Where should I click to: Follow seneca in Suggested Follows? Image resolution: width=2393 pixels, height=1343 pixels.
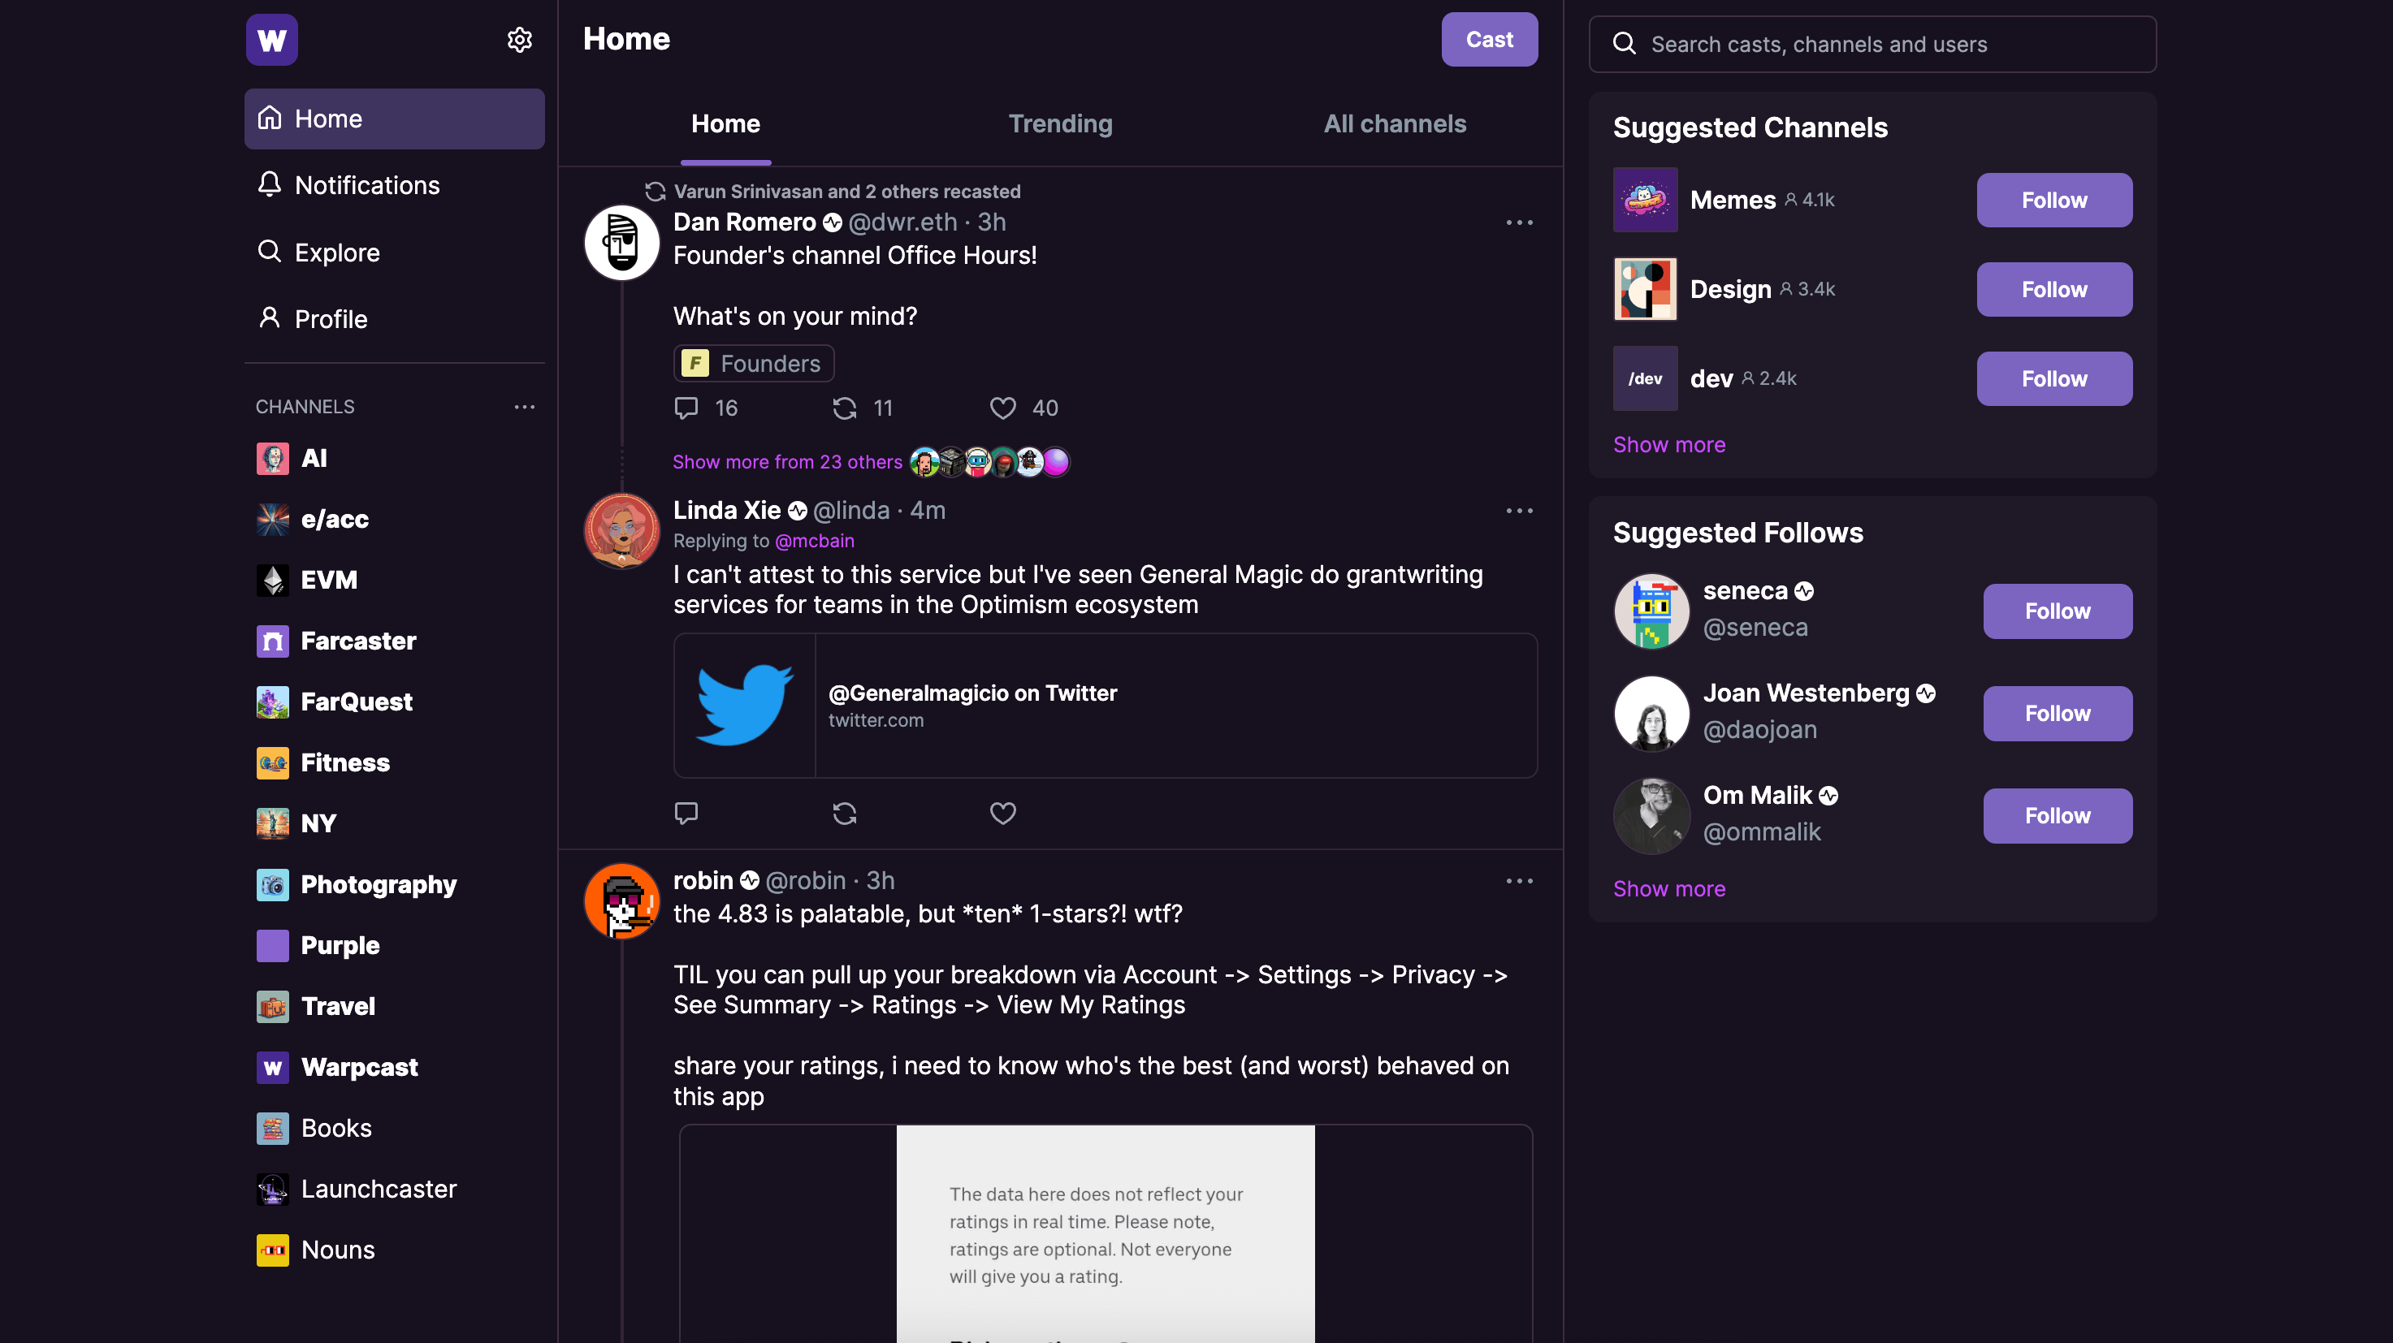point(2057,611)
